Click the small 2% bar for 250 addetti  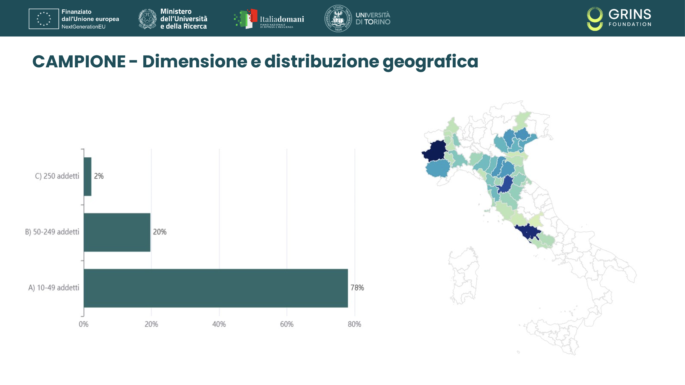(87, 176)
